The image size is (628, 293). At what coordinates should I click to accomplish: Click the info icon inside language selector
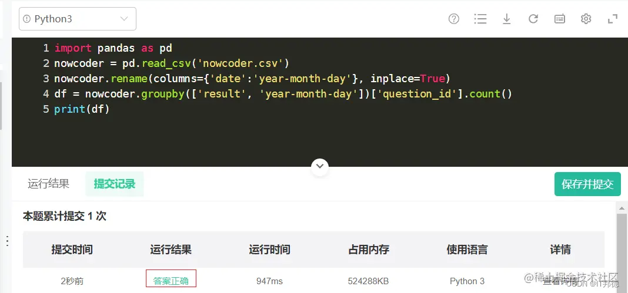click(27, 19)
